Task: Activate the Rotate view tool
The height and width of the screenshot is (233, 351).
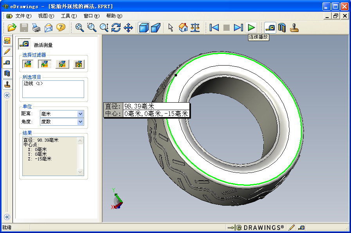Action: 116,28
